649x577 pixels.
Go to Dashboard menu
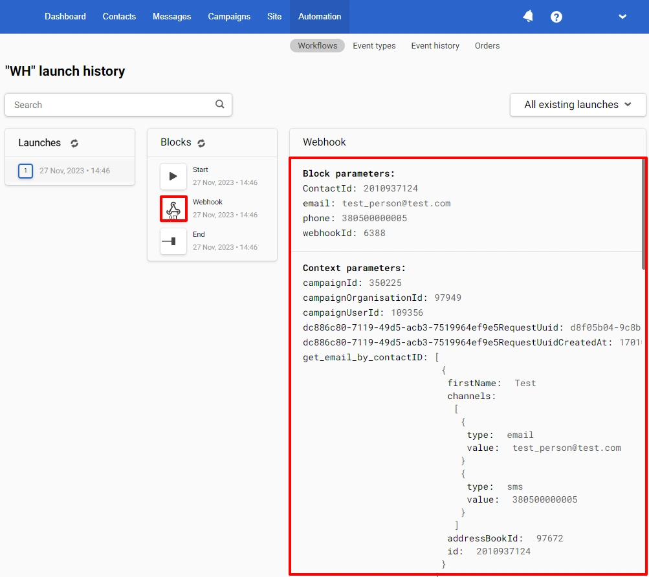pos(65,17)
